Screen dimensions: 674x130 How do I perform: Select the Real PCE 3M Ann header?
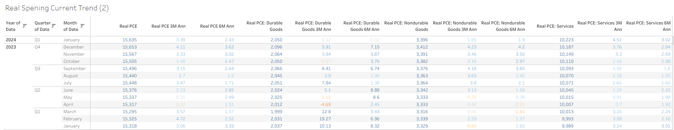coord(168,26)
